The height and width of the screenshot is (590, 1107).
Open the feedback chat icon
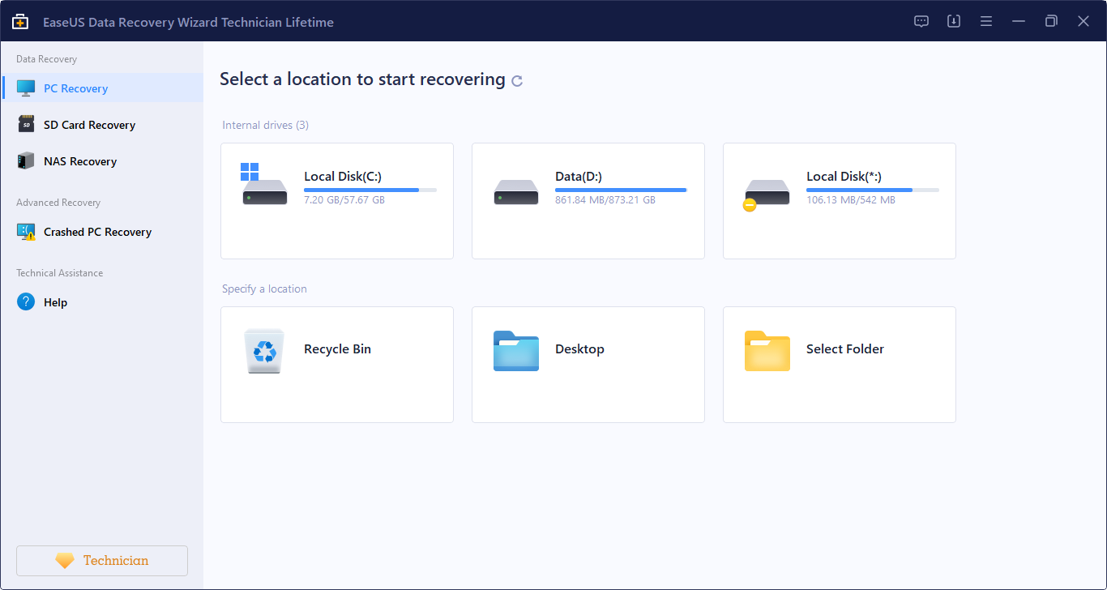click(921, 22)
